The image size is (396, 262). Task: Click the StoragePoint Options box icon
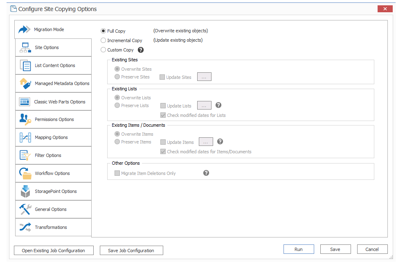click(25, 191)
